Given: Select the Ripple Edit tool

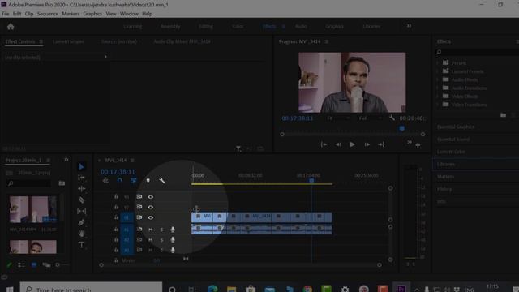Looking at the screenshot, I should pyautogui.click(x=81, y=189).
